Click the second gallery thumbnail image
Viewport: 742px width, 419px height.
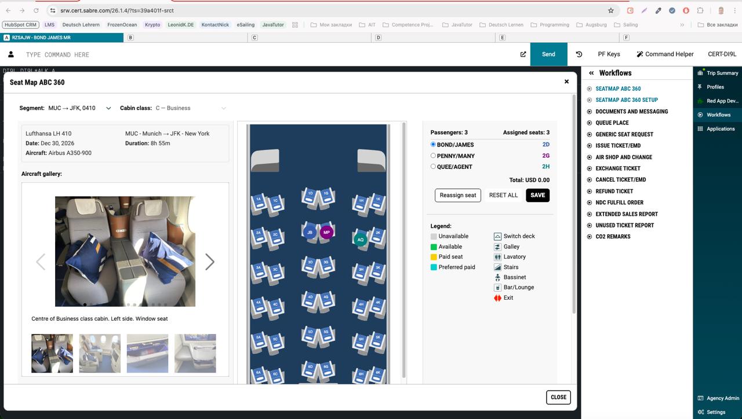coord(100,353)
